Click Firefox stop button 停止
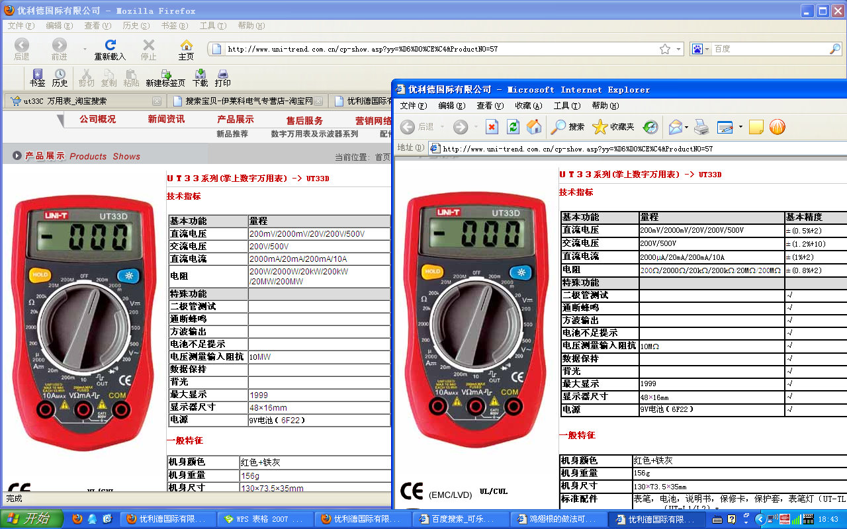This screenshot has width=847, height=529. click(149, 50)
